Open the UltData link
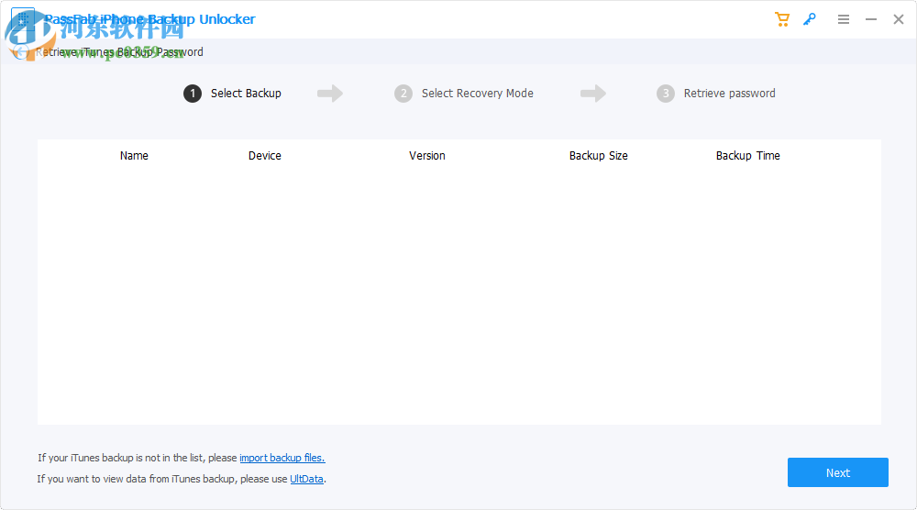The image size is (917, 510). tap(306, 479)
